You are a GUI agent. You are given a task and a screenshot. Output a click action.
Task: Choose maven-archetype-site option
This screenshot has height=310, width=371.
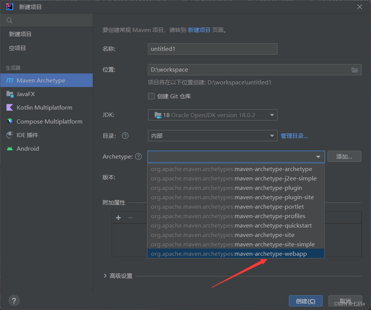click(x=236, y=235)
